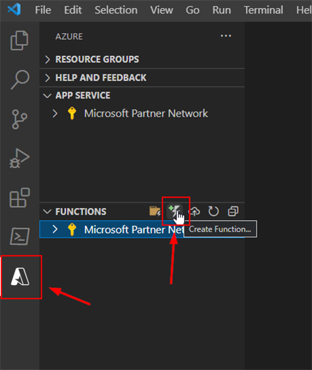Click the key icon under App Service

(x=72, y=113)
